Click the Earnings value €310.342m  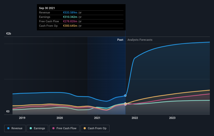pyautogui.click(x=70, y=17)
